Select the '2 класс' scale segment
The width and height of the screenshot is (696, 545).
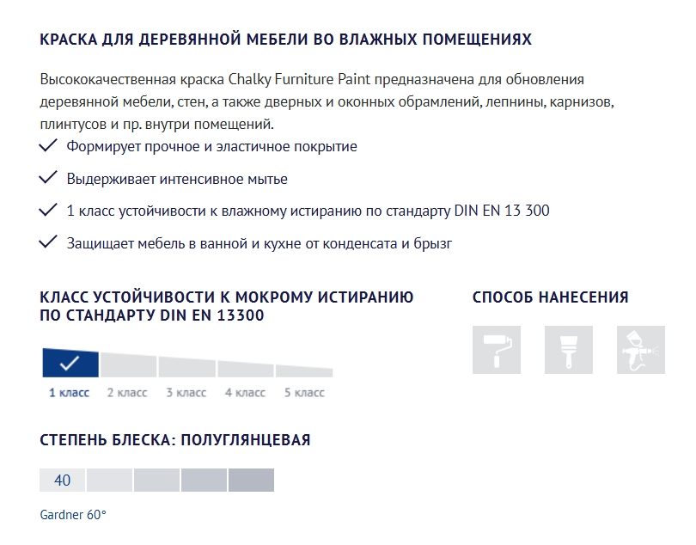tap(129, 365)
